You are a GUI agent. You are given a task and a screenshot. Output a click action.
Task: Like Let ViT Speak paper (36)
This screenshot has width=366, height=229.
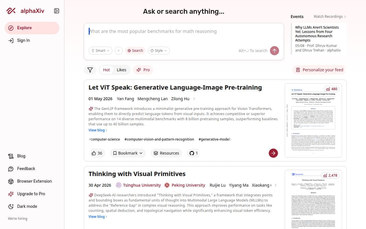97,153
